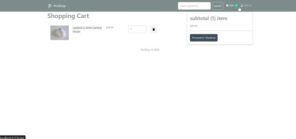Delete the mouse from cart with trash icon
This screenshot has height=139, width=296.
[154, 29]
